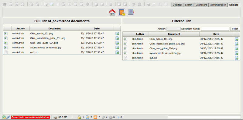This screenshot has height=120, width=243.
Task: Click the orange mail subscription status icon
Action: tap(95, 117)
